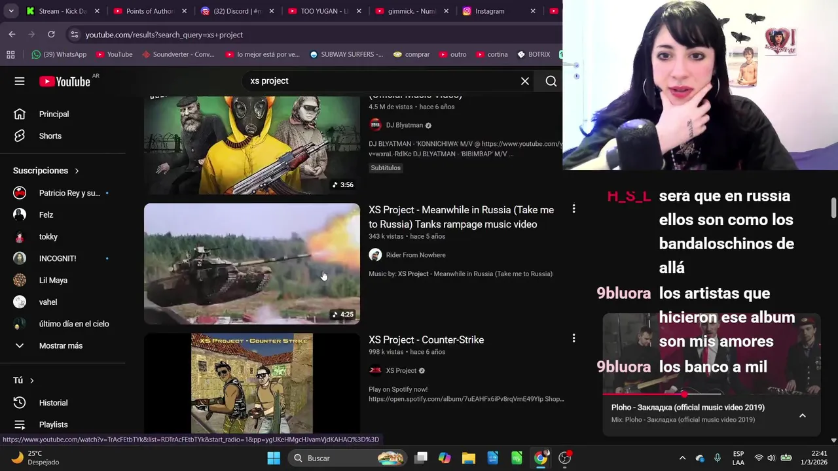This screenshot has height=471, width=838.
Task: Go back in browser history
Action: click(x=12, y=34)
